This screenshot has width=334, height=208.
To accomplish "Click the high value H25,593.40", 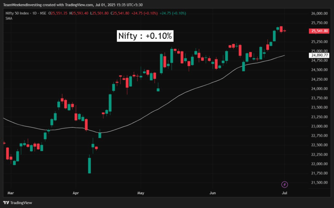I will (x=79, y=13).
